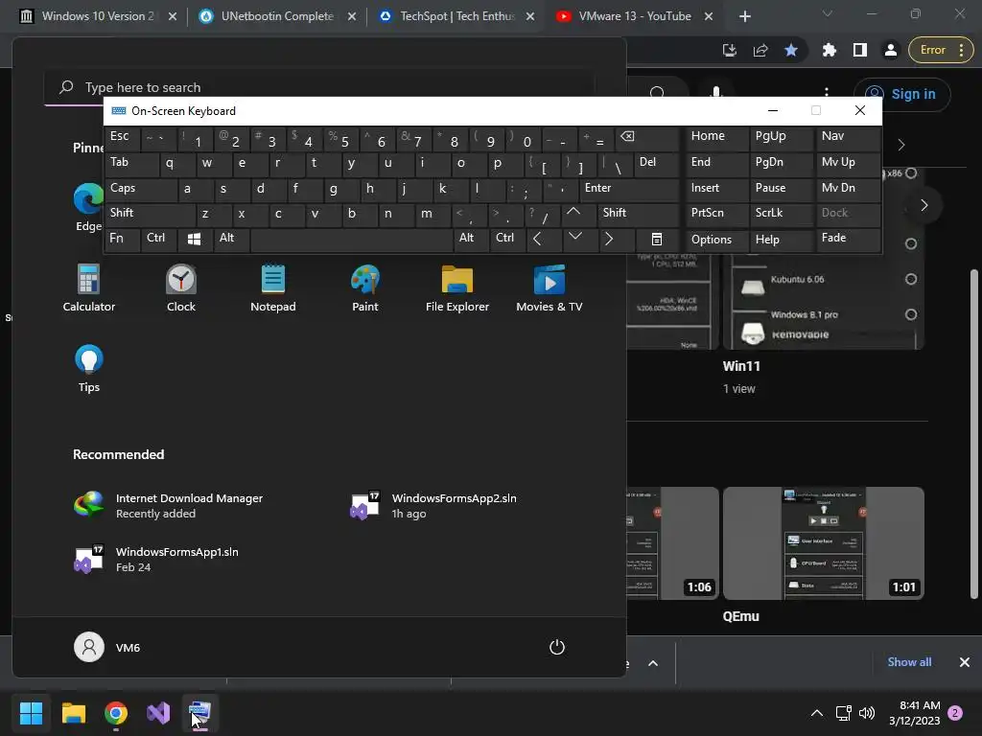Toggle the left Alt key
Screen dimensions: 982x736
(x=231, y=239)
